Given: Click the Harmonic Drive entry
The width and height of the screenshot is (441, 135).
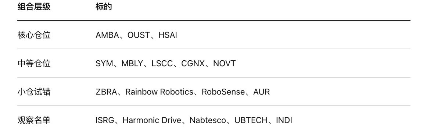Looking at the screenshot, I should pyautogui.click(x=152, y=120).
